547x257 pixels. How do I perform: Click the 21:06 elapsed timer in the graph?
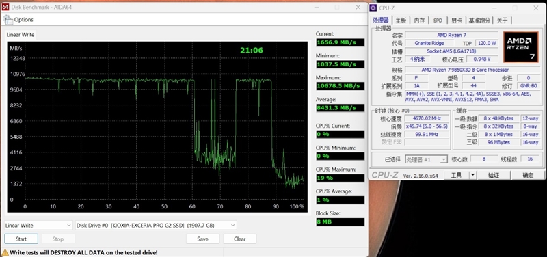[x=252, y=50]
